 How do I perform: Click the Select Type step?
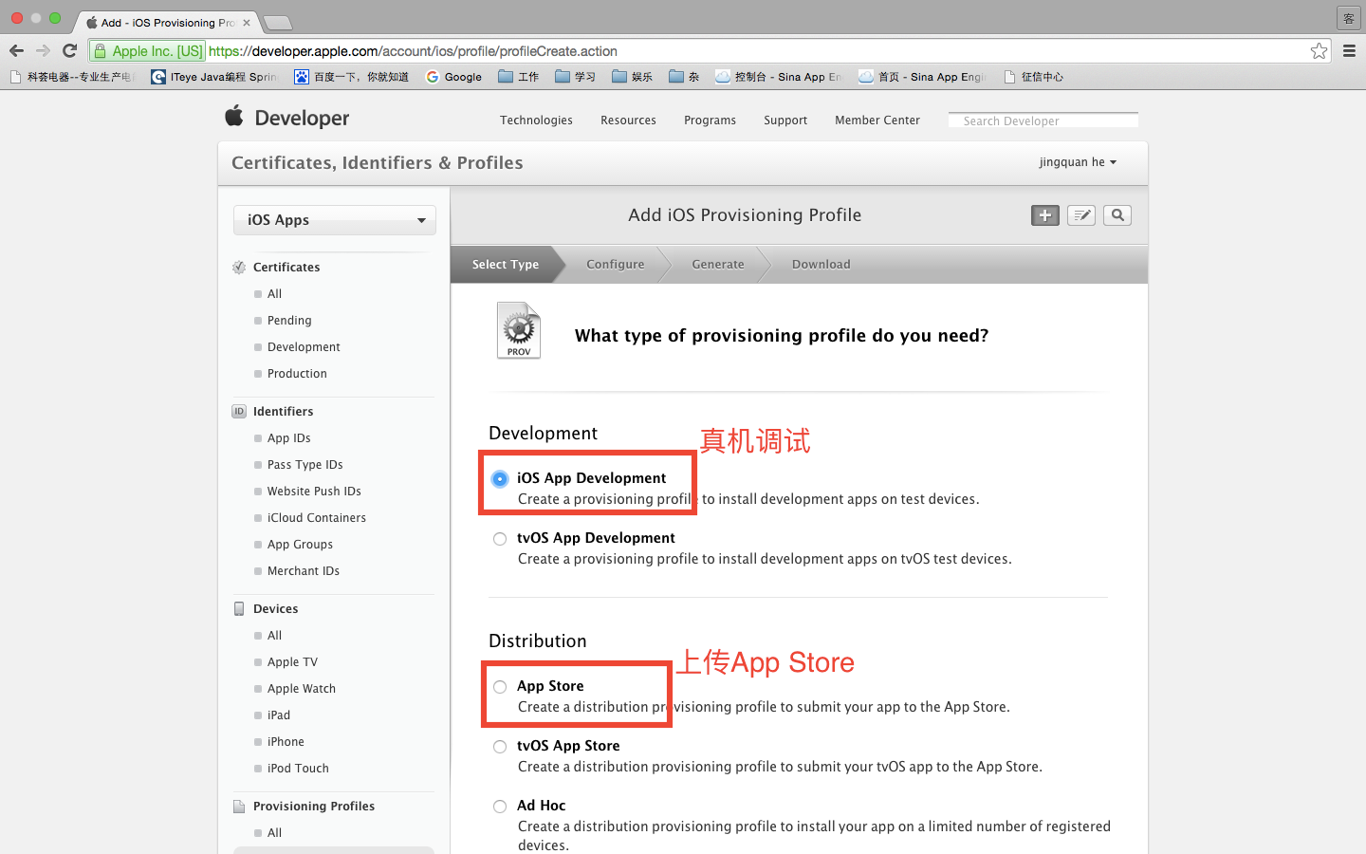[x=506, y=265]
